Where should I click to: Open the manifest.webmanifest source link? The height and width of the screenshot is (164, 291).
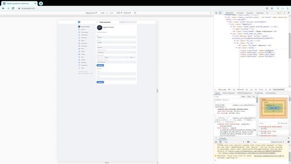pos(269,156)
